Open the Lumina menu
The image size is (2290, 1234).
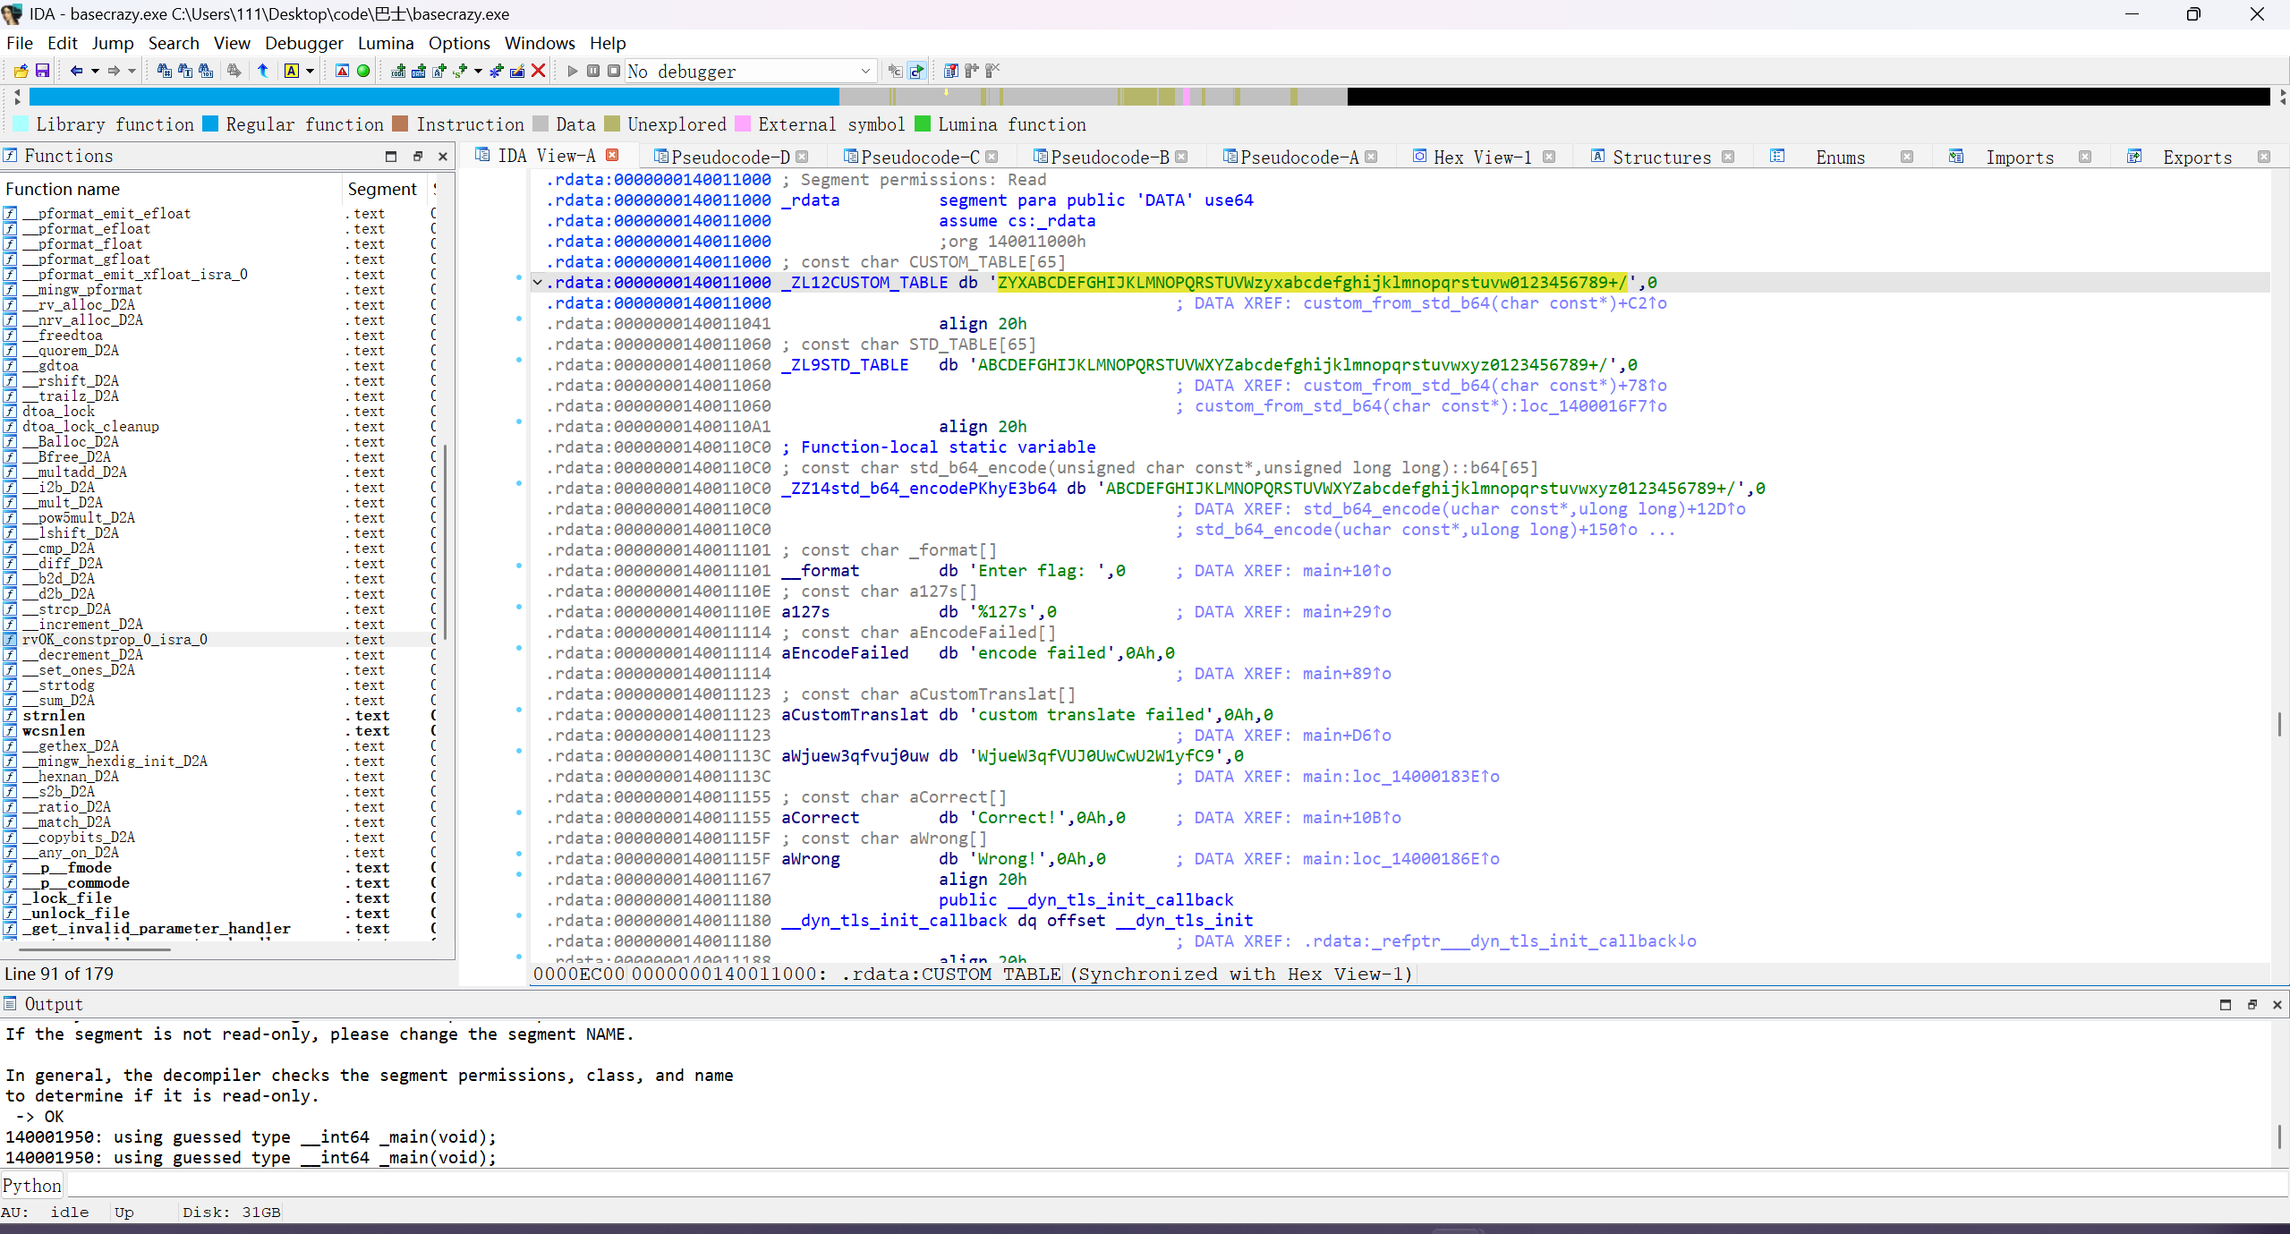[385, 43]
